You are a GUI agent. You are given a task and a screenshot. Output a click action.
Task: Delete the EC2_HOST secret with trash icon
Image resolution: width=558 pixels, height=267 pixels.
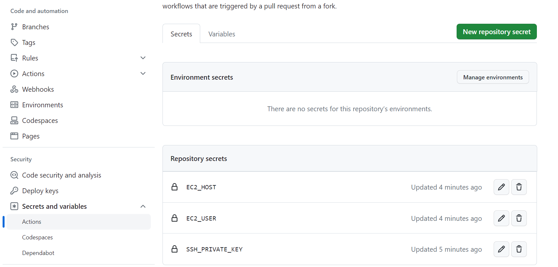coord(519,187)
